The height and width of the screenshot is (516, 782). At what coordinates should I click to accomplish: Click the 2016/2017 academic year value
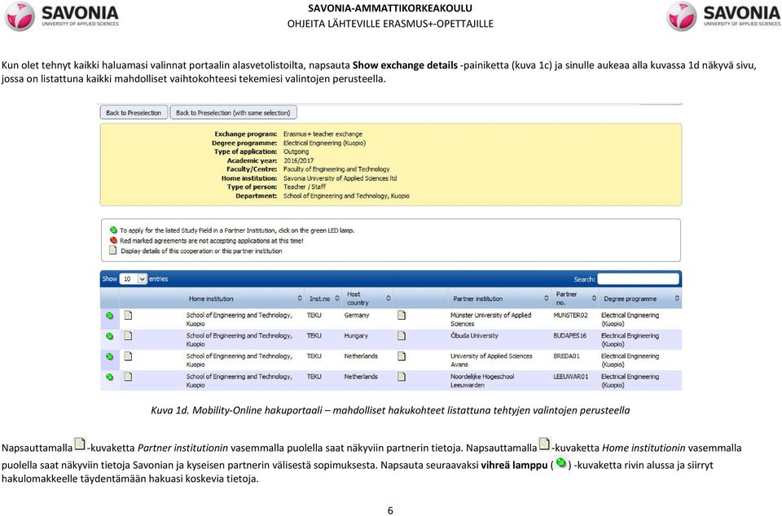299,160
